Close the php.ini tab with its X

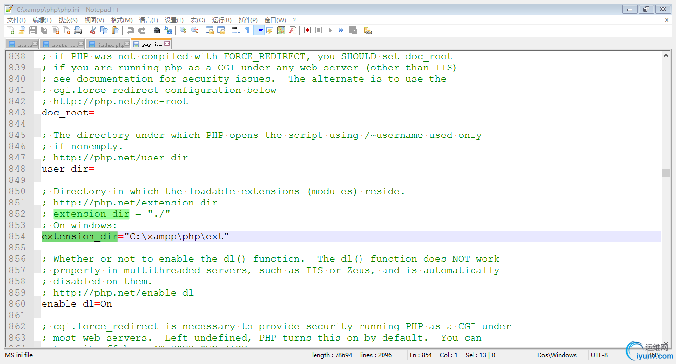click(167, 44)
